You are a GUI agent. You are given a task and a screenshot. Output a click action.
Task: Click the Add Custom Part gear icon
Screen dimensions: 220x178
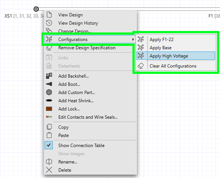coord(49,93)
